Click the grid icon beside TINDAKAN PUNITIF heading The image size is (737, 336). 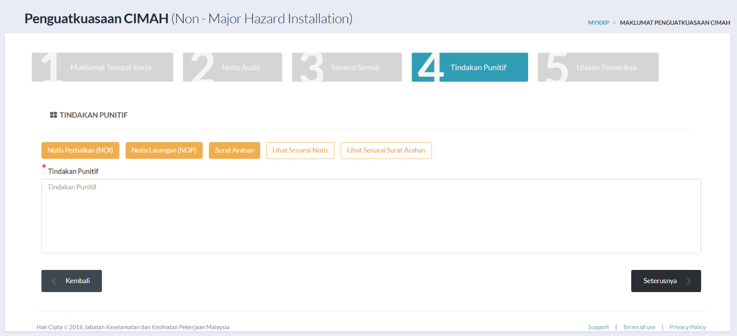53,115
